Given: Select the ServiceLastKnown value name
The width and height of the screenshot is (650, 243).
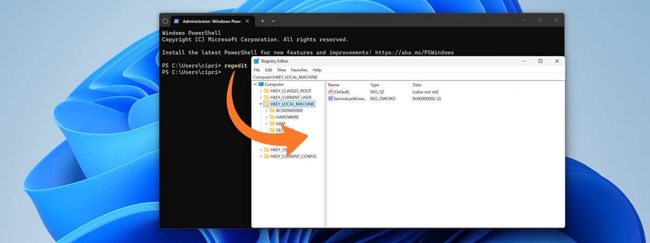Looking at the screenshot, I should 350,98.
